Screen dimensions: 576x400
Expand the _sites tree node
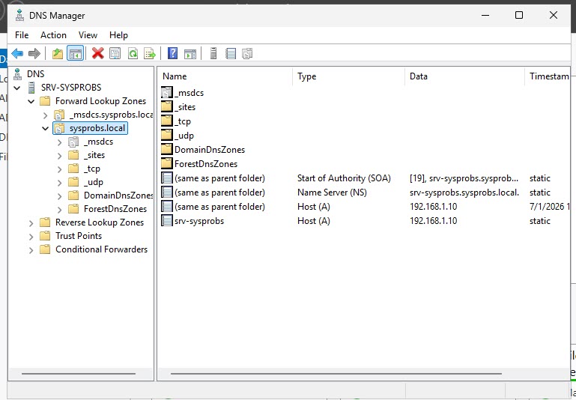pos(59,156)
